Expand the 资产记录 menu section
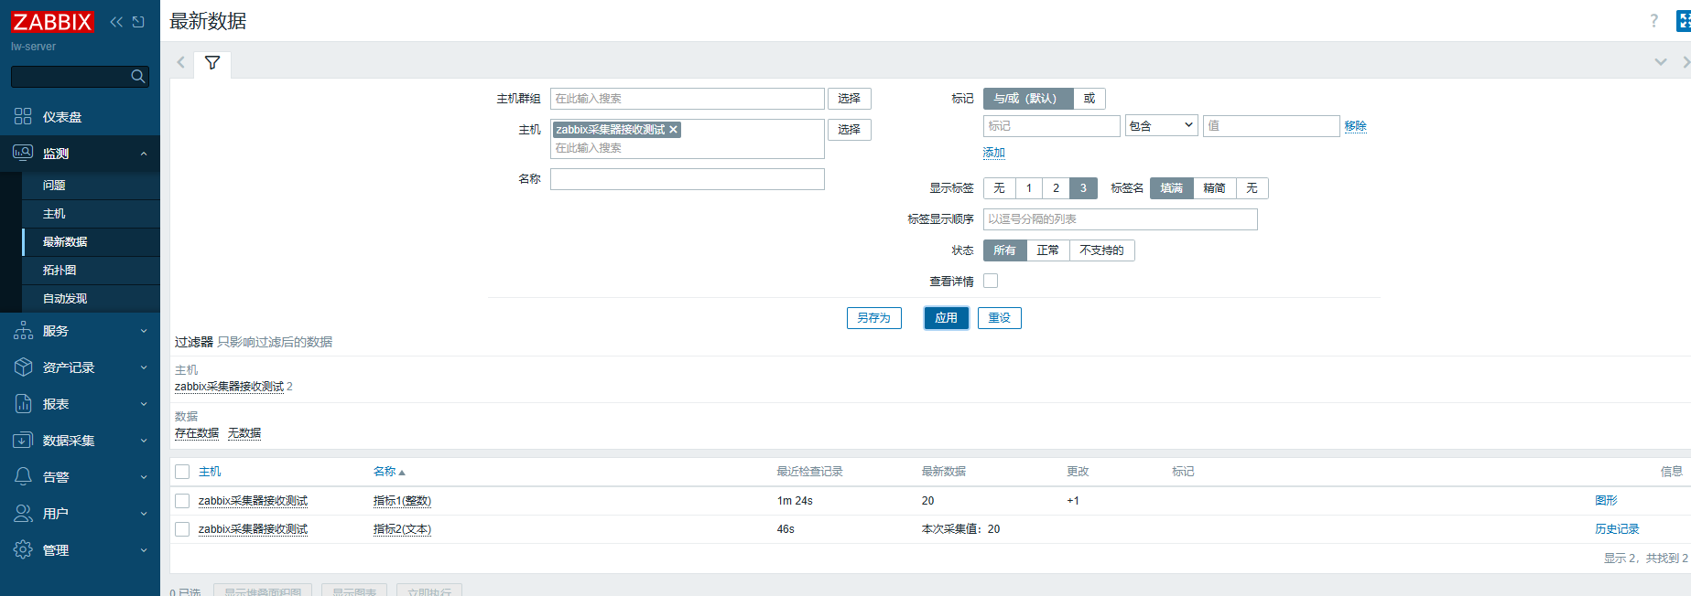Screen dimensions: 1691x596 [144, 367]
